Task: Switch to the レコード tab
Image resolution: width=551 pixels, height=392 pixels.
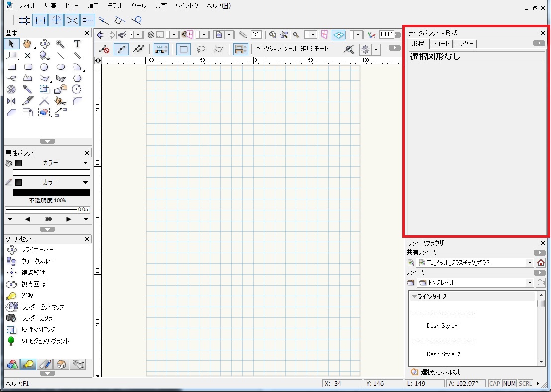Action: coord(441,44)
